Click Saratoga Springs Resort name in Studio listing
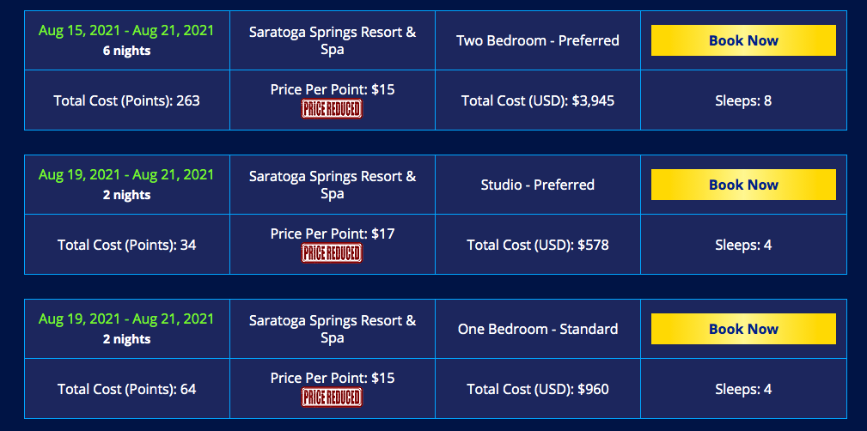867x431 pixels. (x=333, y=185)
